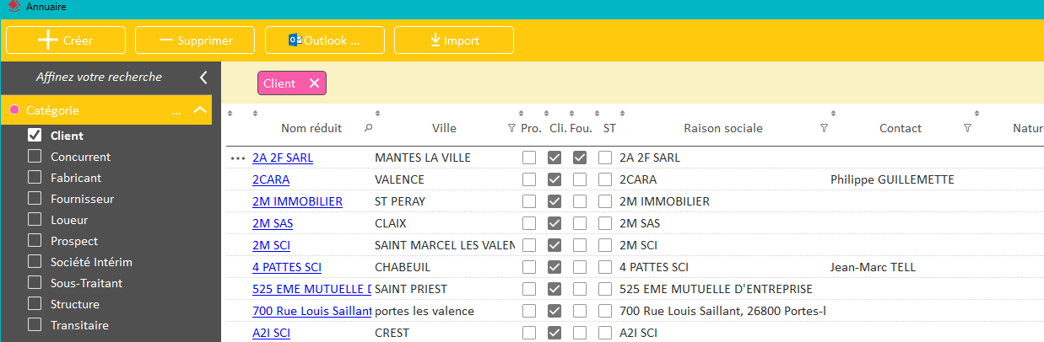The width and height of the screenshot is (1044, 342).
Task: Toggle Pro. checkbox for 2A 2F SARL row
Action: coord(529,158)
